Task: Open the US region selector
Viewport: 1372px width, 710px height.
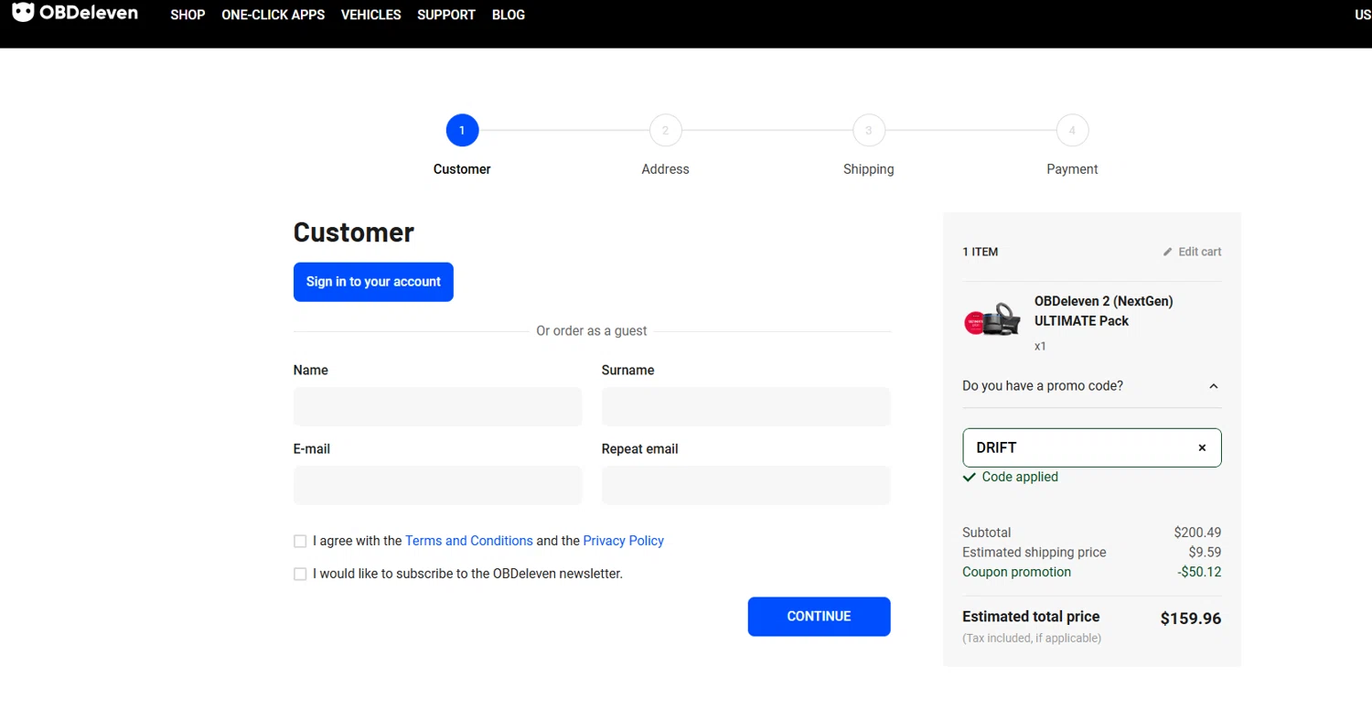Action: (x=1362, y=15)
